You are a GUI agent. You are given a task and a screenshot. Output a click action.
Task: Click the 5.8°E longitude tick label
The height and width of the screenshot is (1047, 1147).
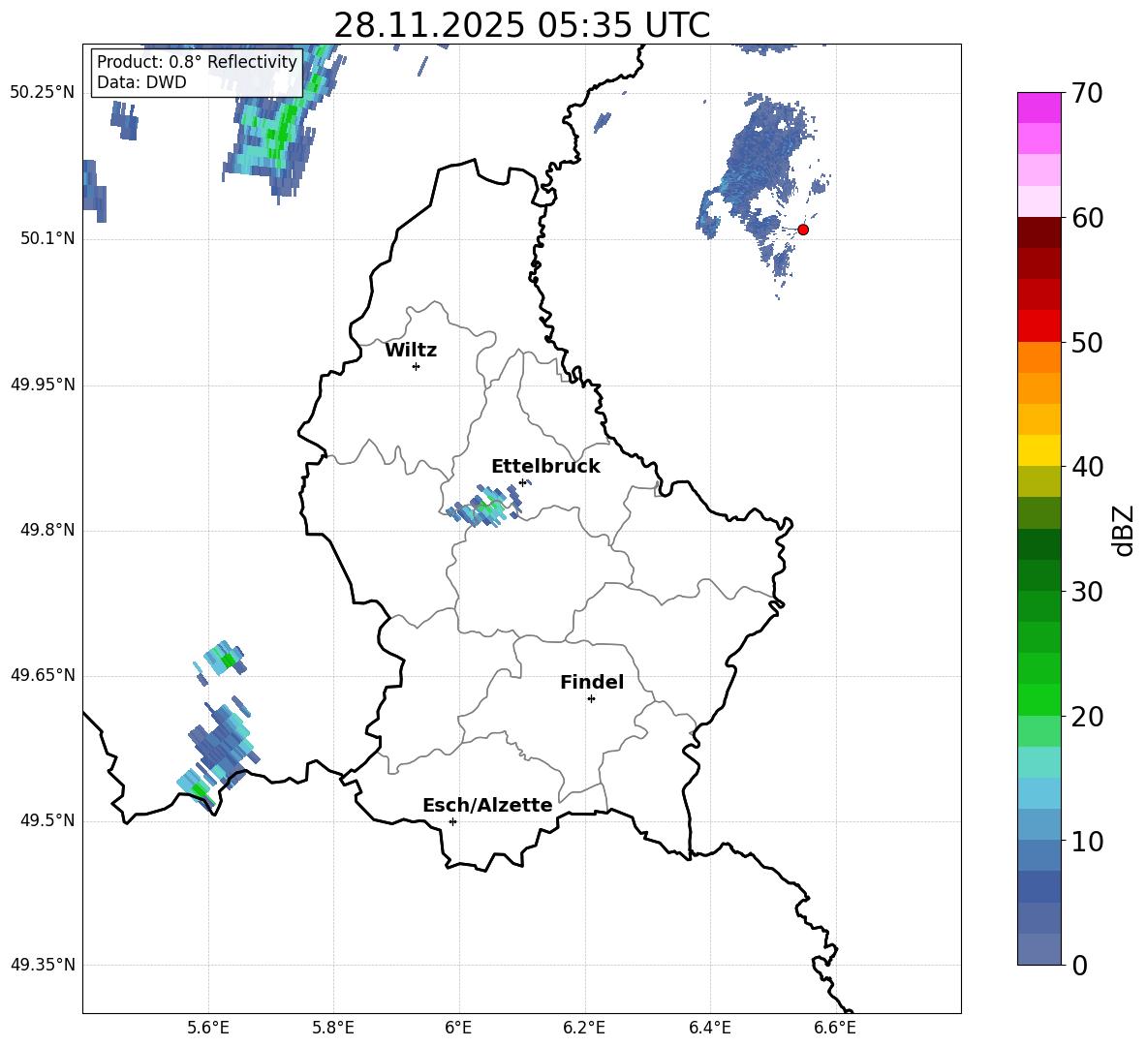(333, 1028)
